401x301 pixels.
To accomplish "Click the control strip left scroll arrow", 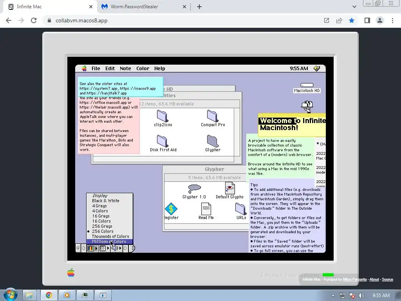I will point(83,248).
